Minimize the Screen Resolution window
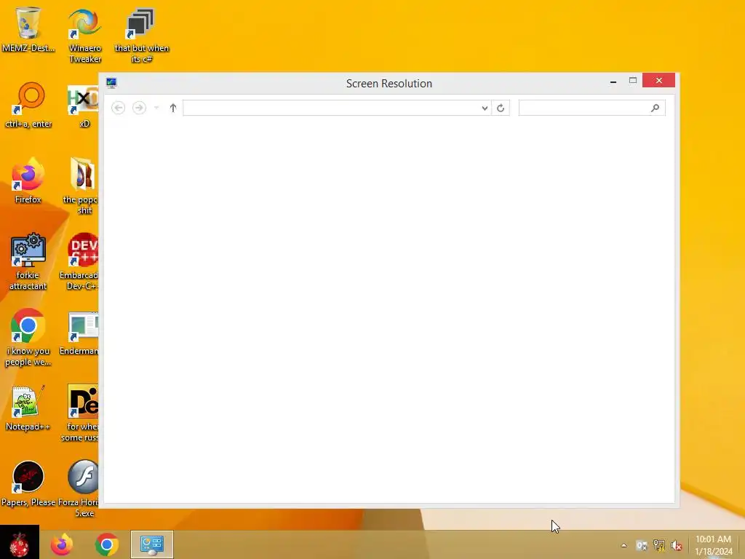 [x=613, y=82]
